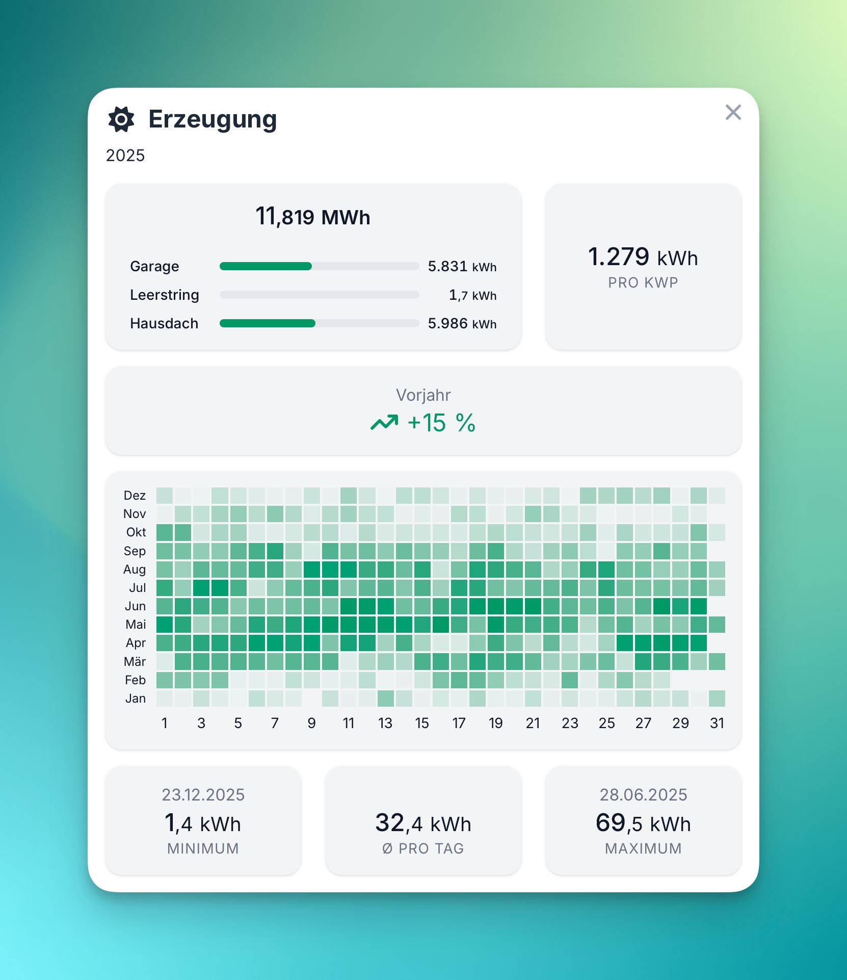Select the Maximum 69,5 kWh card
The height and width of the screenshot is (980, 847).
(x=643, y=820)
